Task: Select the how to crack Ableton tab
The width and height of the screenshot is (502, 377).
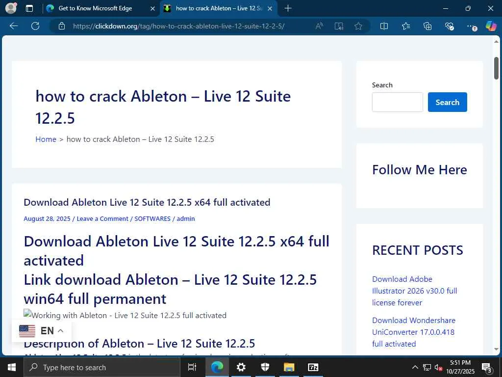Action: 219,8
